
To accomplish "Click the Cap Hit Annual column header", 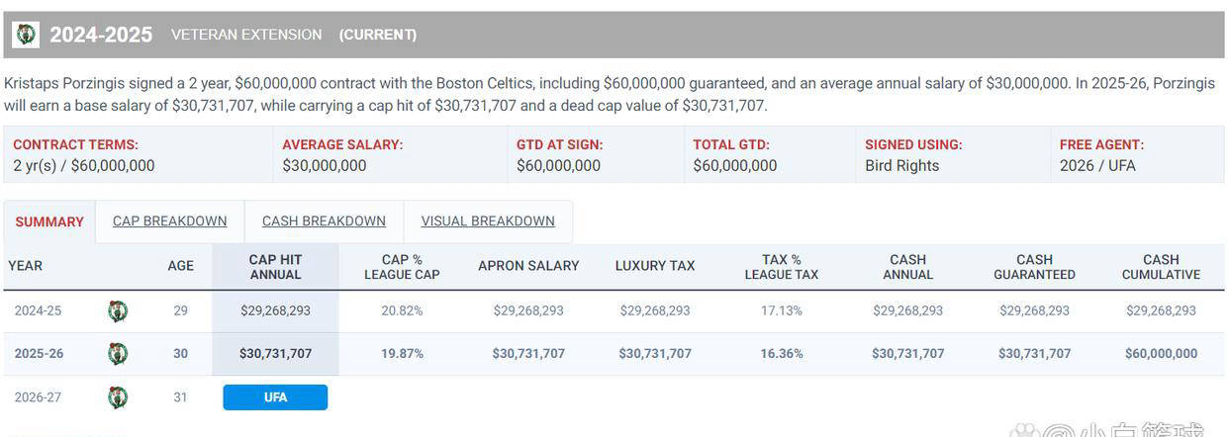I will pyautogui.click(x=275, y=267).
